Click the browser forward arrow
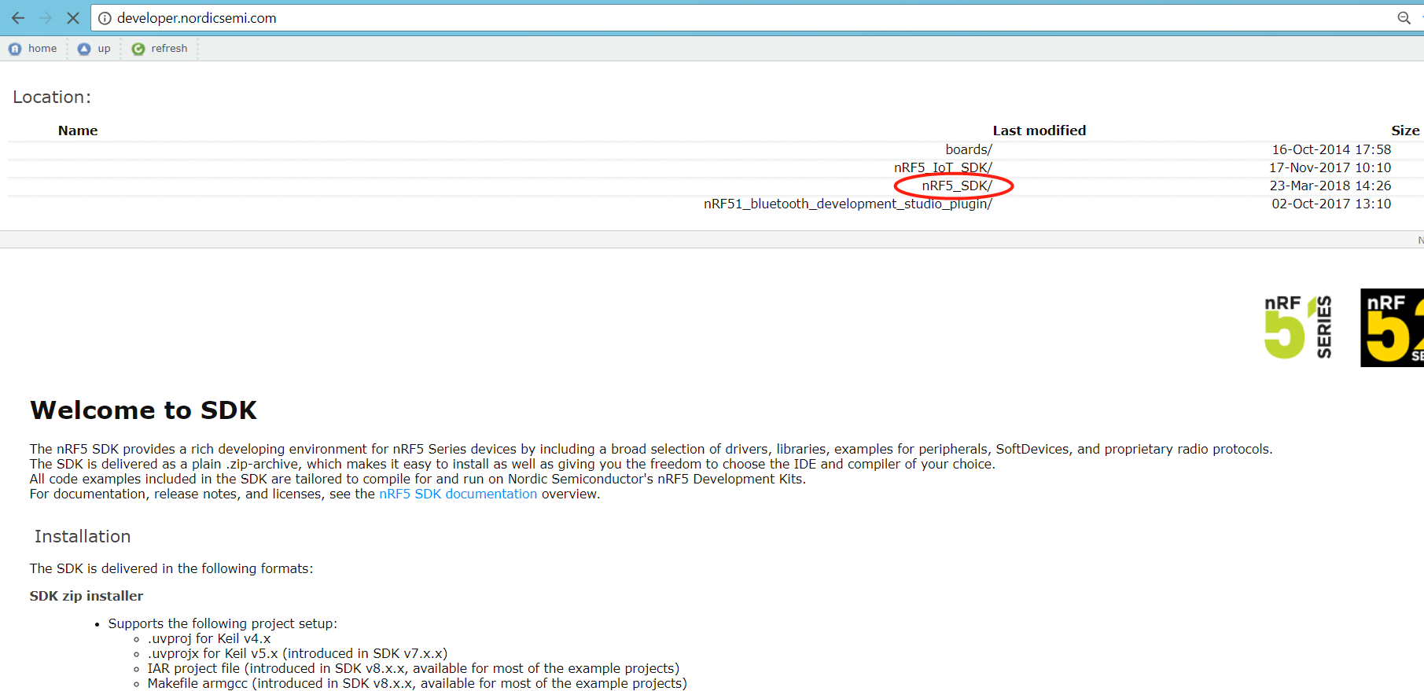This screenshot has height=691, width=1424. point(46,17)
